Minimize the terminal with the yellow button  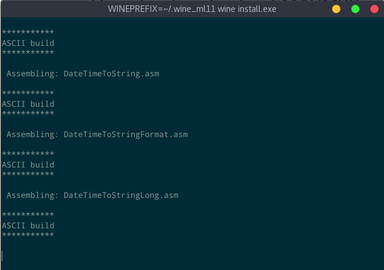336,9
